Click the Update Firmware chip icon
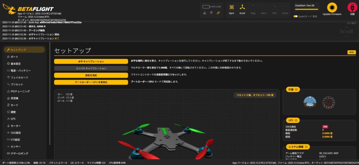The width and height of the screenshot is (359, 165). 332,7
